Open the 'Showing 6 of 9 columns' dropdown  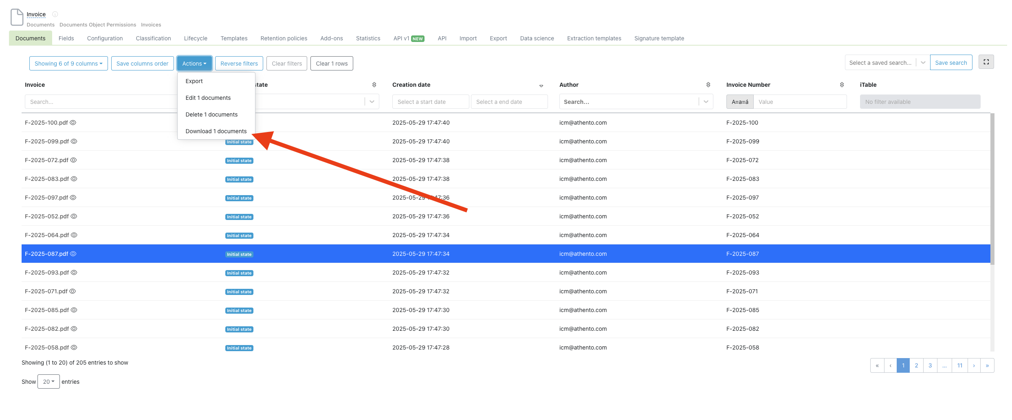tap(68, 64)
